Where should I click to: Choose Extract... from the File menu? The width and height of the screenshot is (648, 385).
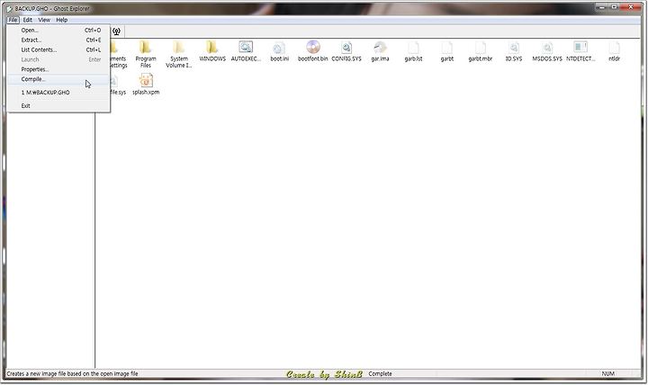(x=58, y=40)
